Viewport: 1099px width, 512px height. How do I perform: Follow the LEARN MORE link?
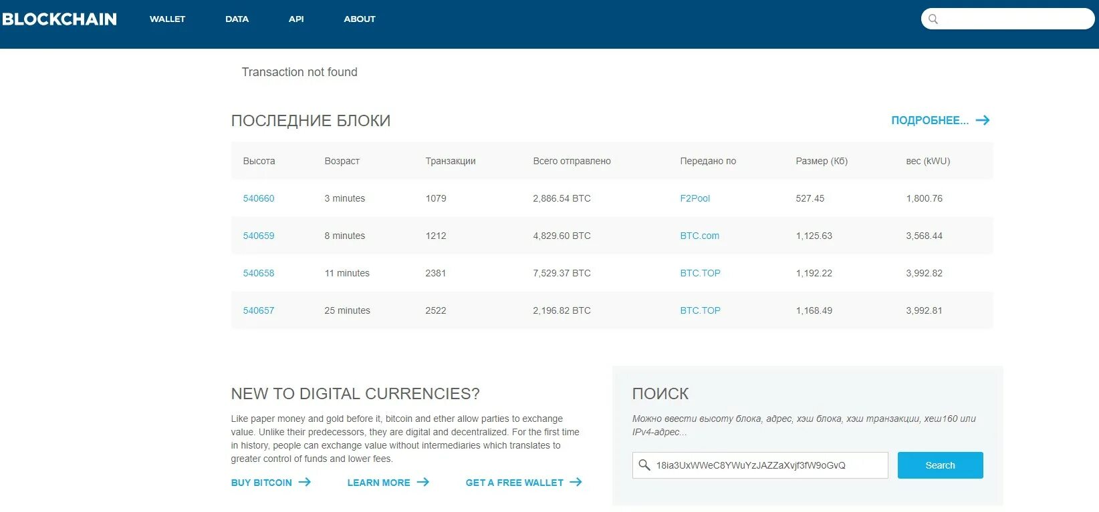tap(378, 483)
